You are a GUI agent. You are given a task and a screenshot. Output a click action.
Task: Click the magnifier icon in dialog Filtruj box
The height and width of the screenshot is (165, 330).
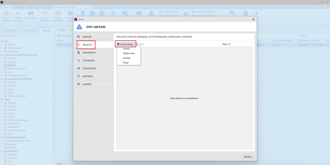pyautogui.click(x=230, y=44)
